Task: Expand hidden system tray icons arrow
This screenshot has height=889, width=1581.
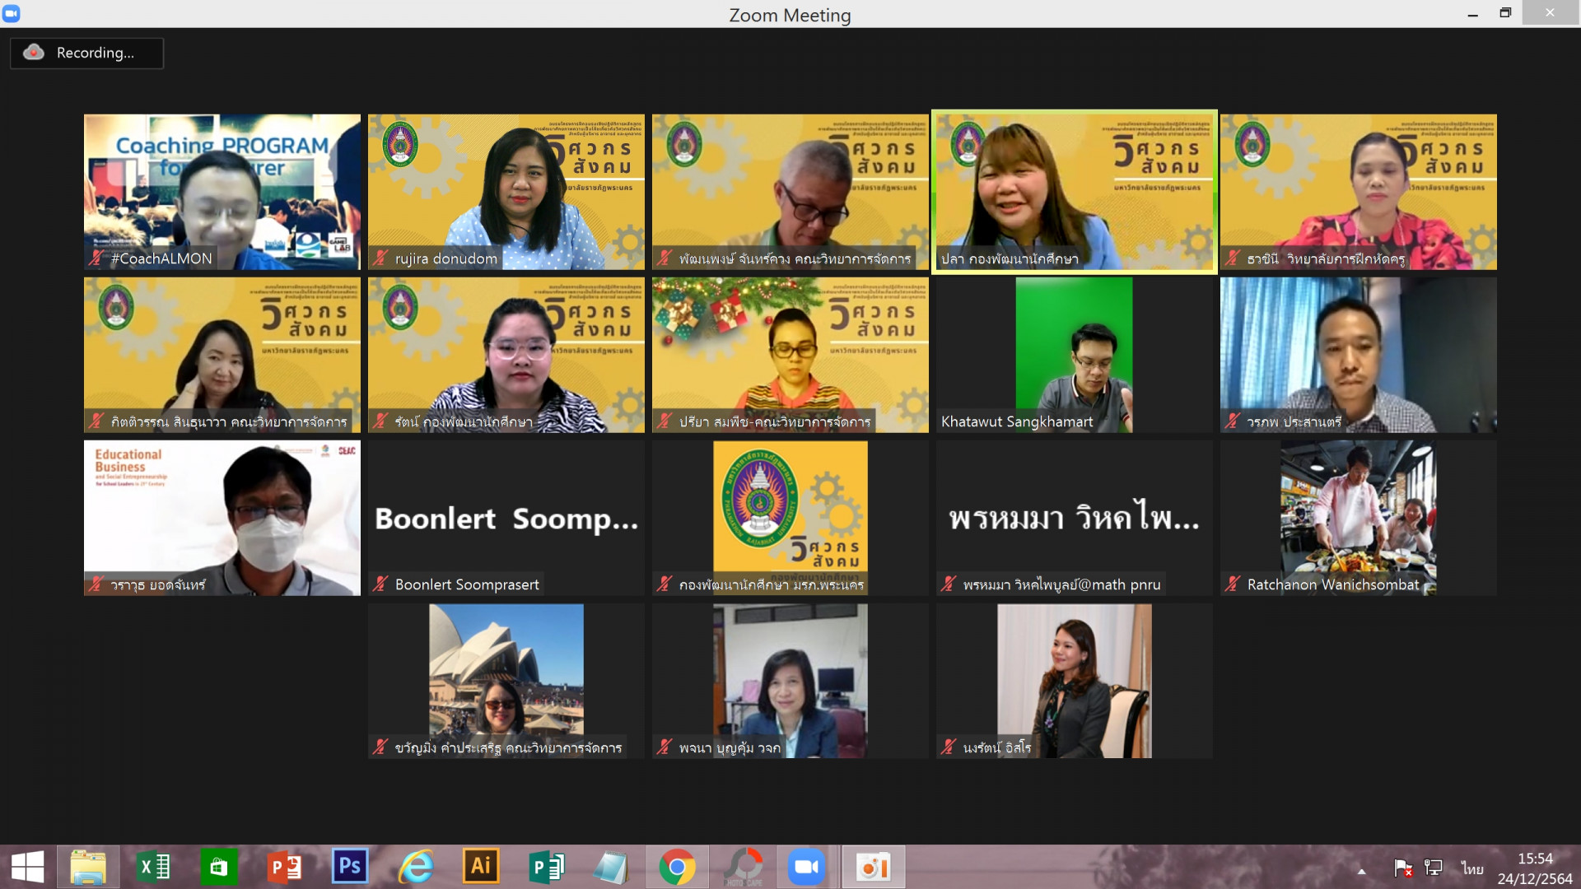Action: click(x=1361, y=871)
